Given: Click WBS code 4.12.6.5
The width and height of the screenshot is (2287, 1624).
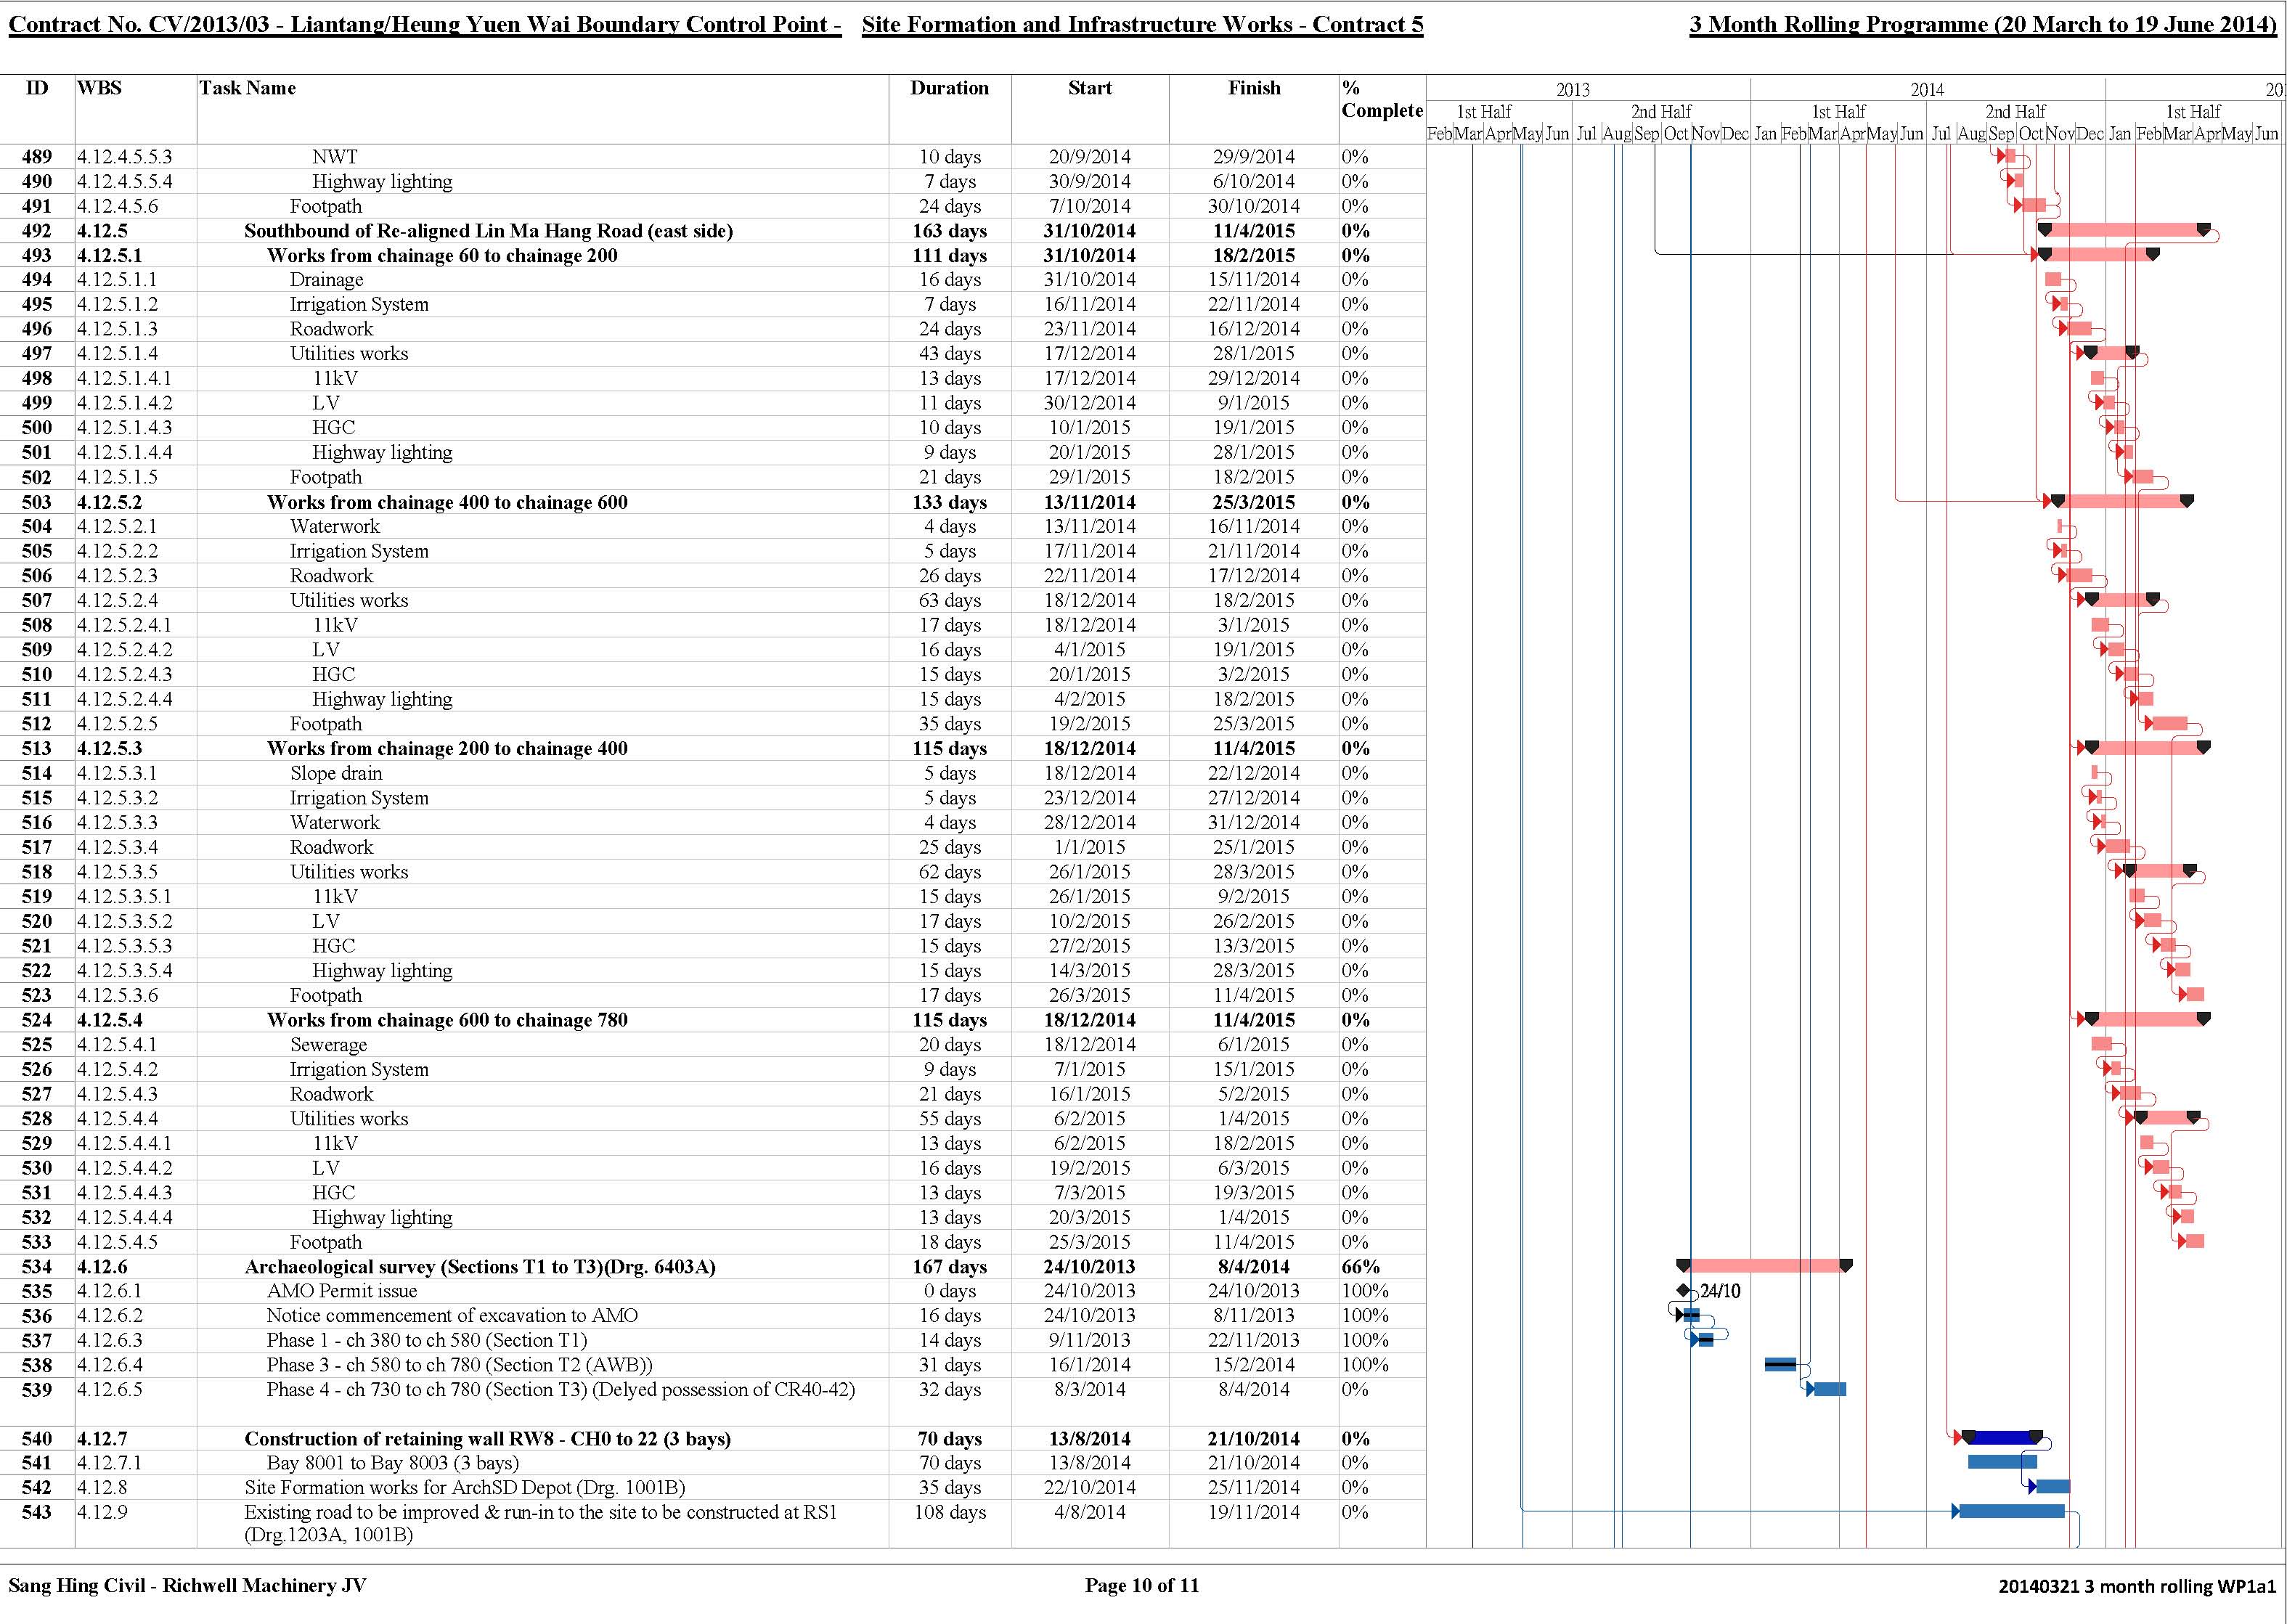Looking at the screenshot, I should [x=110, y=1389].
